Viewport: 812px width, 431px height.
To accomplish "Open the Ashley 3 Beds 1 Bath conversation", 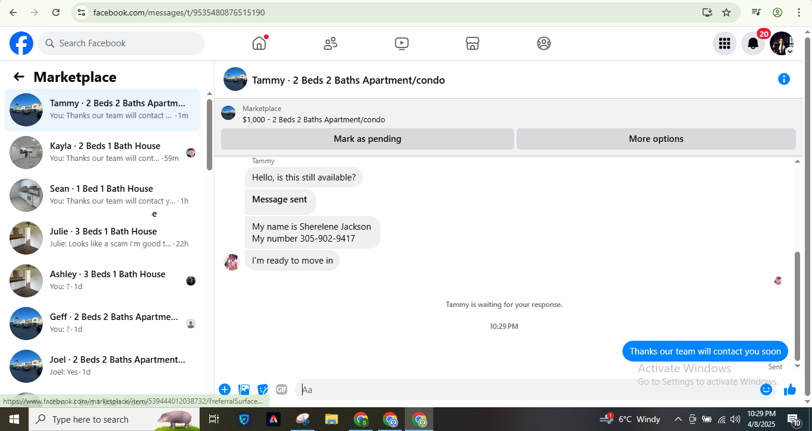I will point(102,281).
